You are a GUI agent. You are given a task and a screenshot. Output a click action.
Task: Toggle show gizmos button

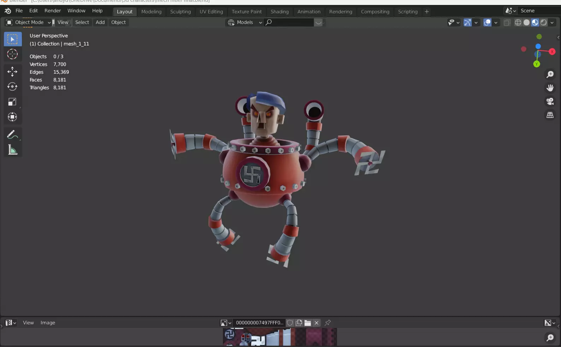[x=467, y=23]
